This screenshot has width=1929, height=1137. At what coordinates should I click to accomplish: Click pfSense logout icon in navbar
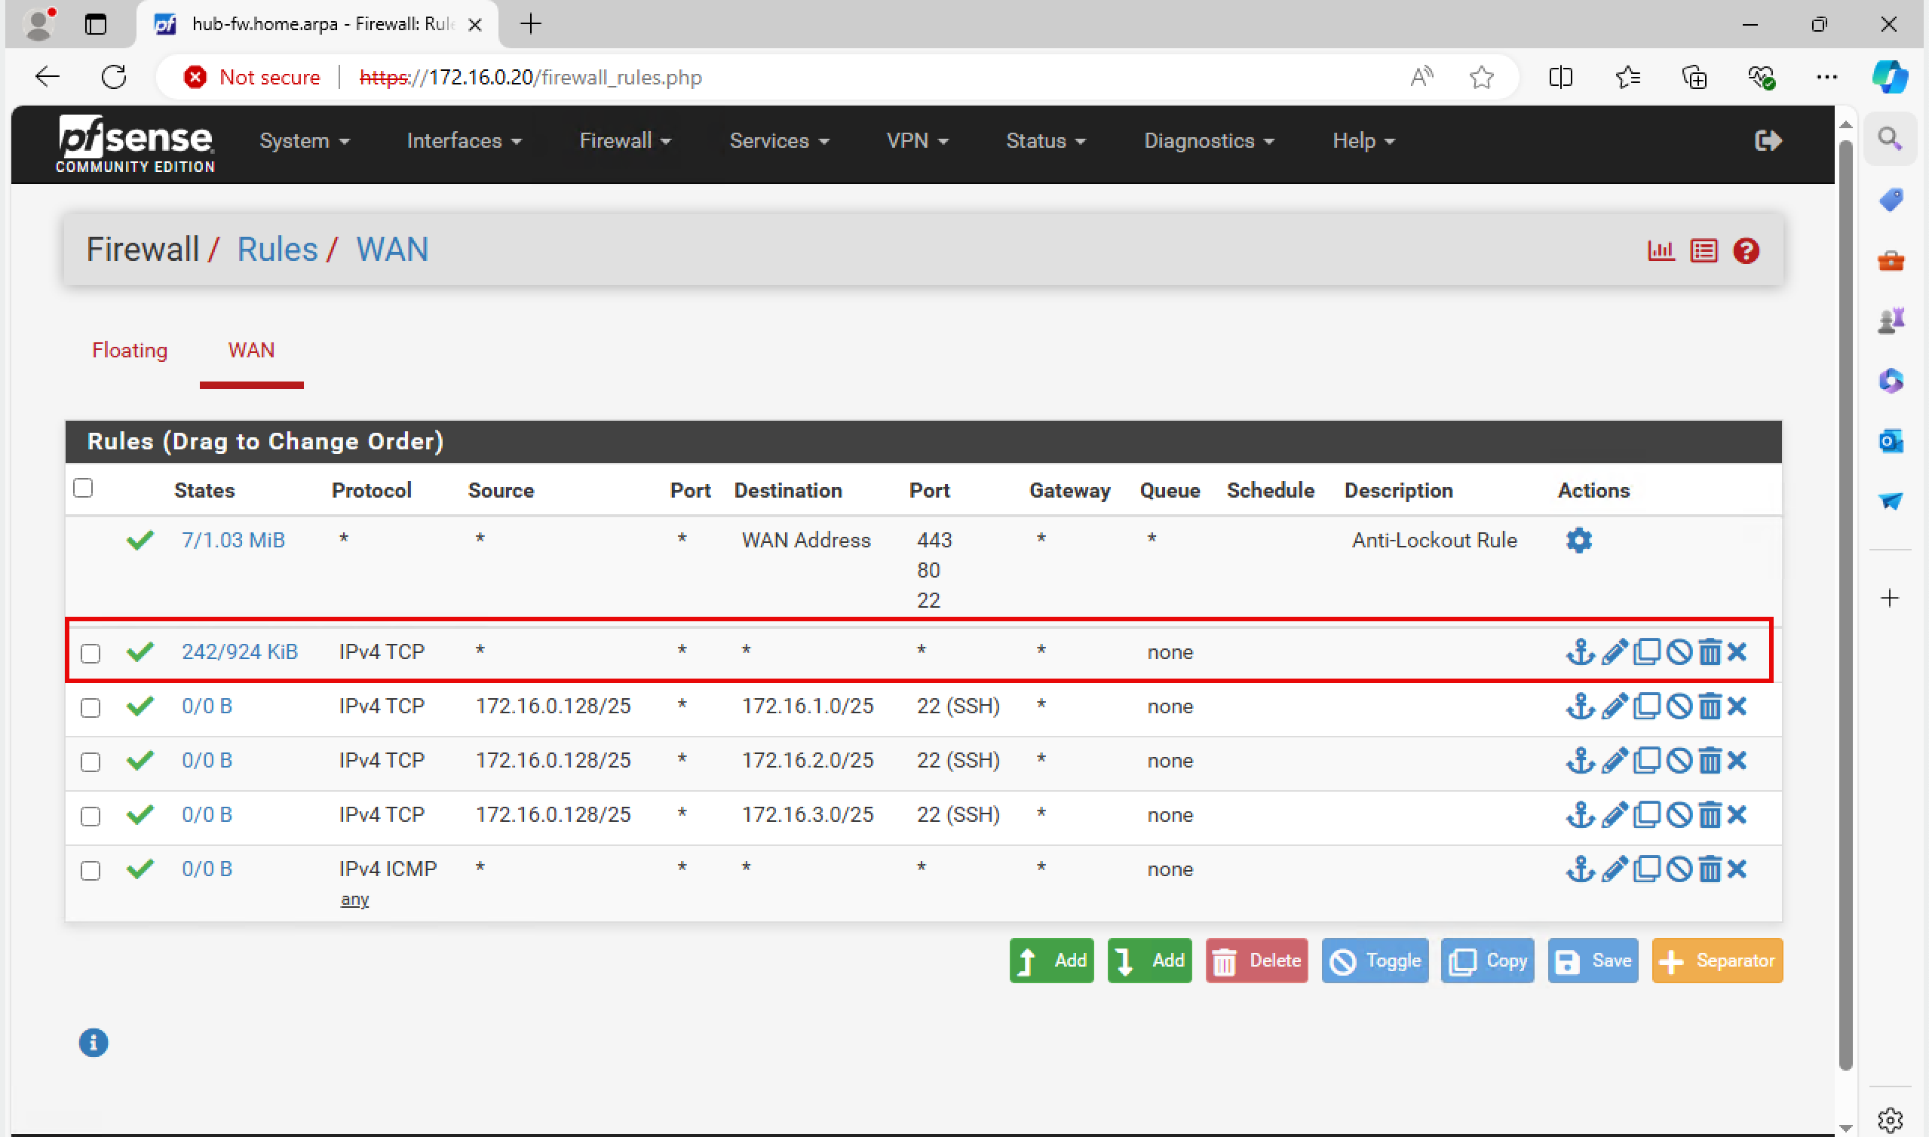1768,141
